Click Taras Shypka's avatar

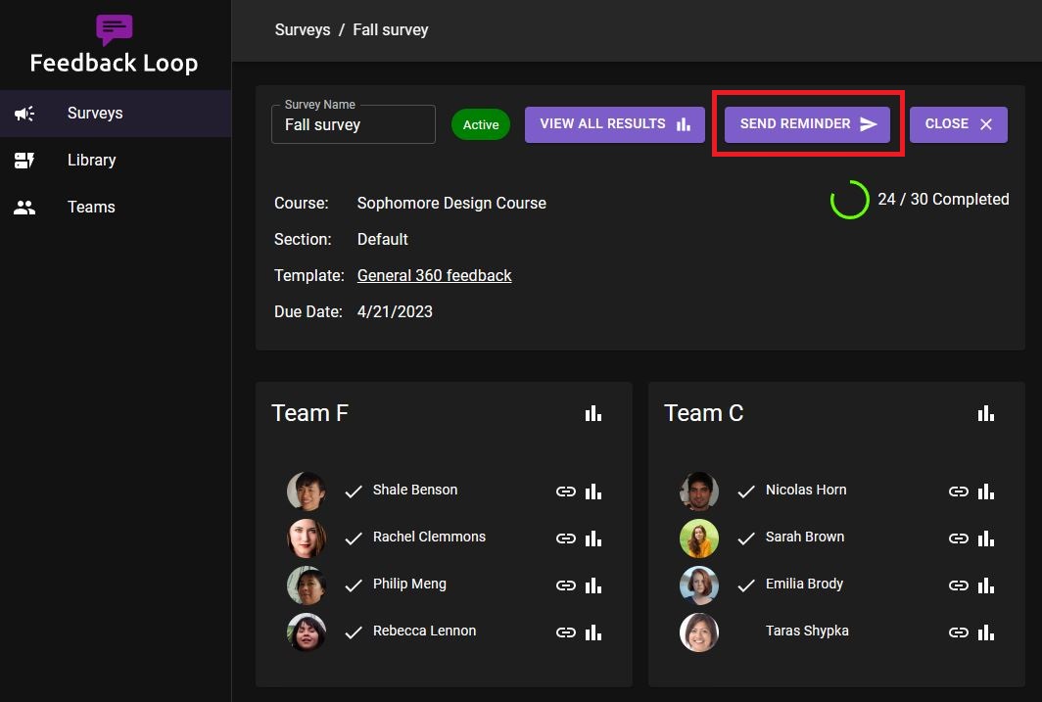click(x=699, y=632)
